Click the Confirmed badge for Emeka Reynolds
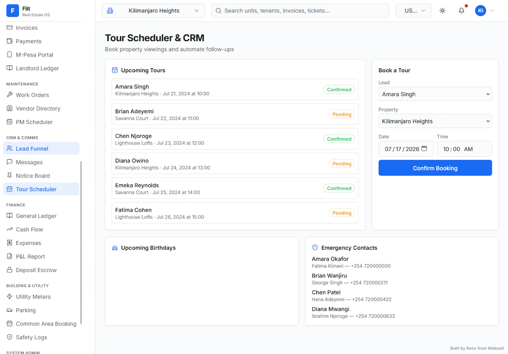This screenshot has height=354, width=508. coord(339,188)
